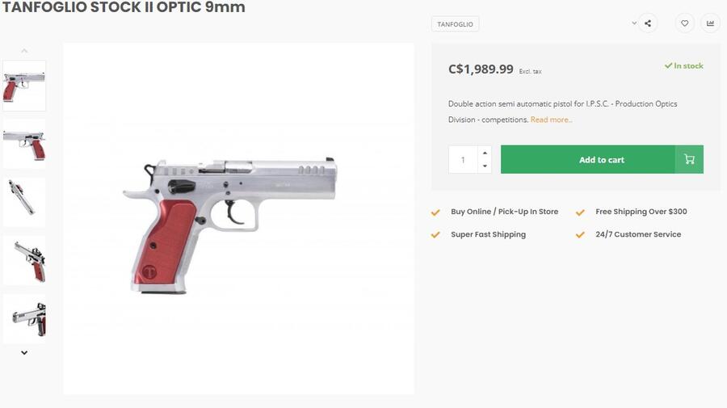Click the In stock status label

[x=684, y=66]
